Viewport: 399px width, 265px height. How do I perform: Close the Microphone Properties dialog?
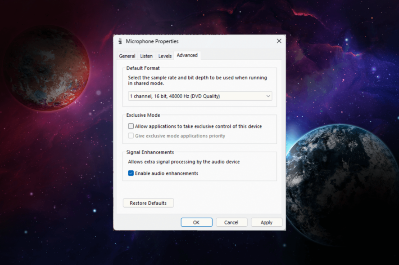[x=279, y=41]
